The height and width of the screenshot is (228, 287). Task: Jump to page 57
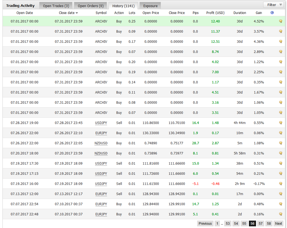coord(261,223)
